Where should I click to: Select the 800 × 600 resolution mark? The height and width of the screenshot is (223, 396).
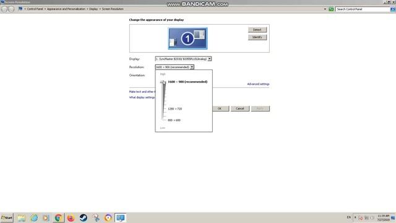click(x=174, y=120)
